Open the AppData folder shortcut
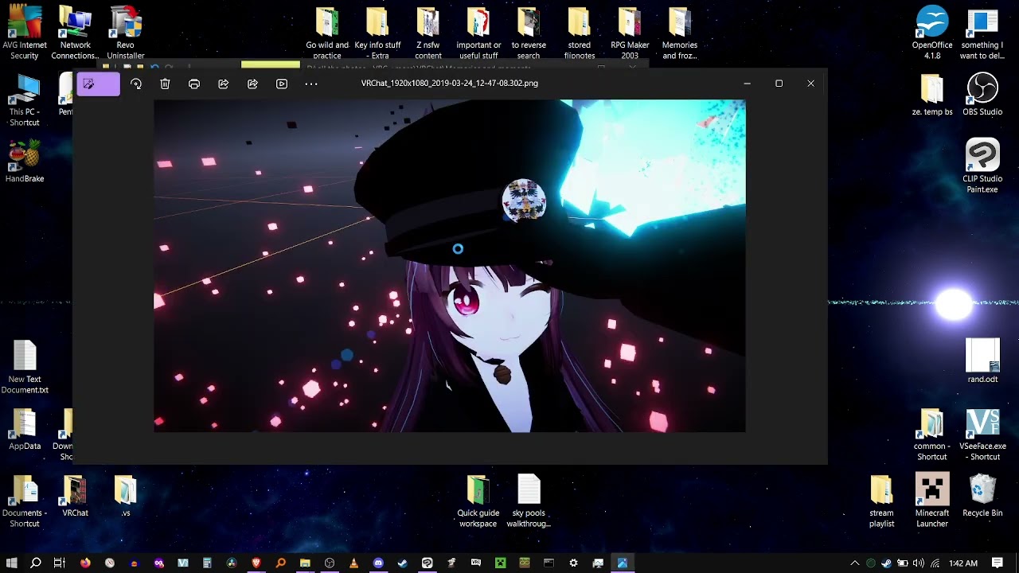The image size is (1019, 573). (25, 430)
